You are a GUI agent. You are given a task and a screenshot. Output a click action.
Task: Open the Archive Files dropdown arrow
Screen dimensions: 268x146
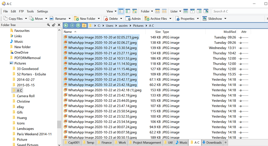(x=170, y=19)
